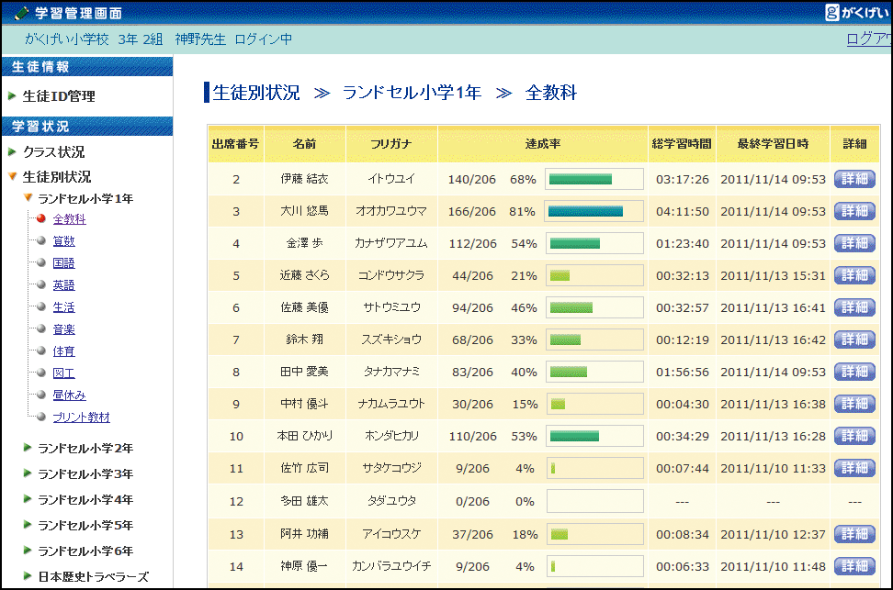This screenshot has width=893, height=590.
Task: Select 生徒別状況 in the sidebar menu
Action: click(57, 177)
